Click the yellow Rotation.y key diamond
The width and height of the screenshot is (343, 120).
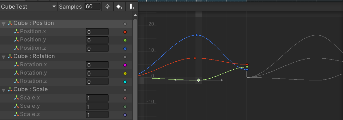[x=125, y=74]
